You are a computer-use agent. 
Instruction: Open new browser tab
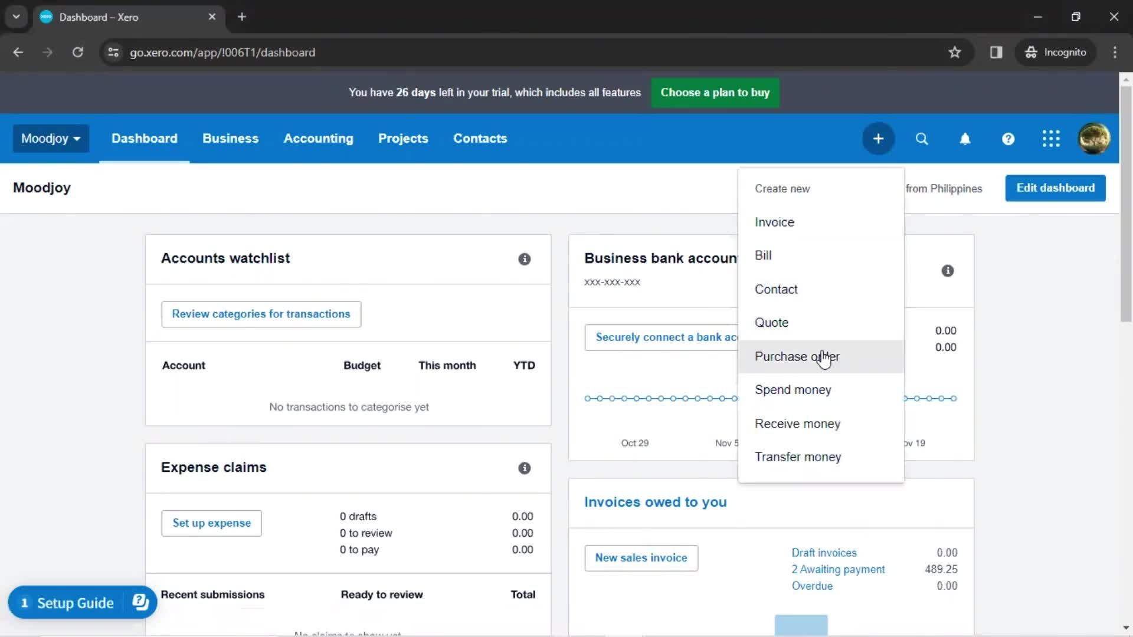click(x=242, y=17)
